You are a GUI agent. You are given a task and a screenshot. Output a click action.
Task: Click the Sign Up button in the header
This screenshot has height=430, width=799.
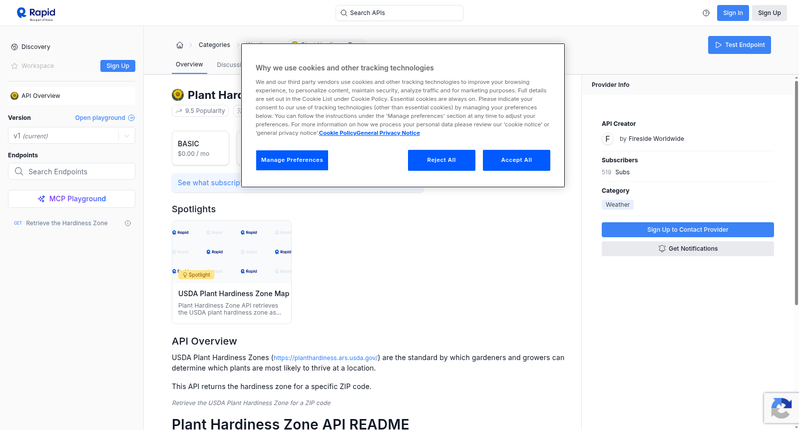click(x=770, y=13)
